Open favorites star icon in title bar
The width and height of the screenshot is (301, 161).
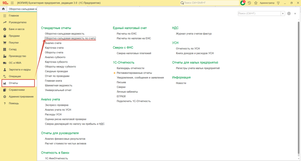[256, 3]
